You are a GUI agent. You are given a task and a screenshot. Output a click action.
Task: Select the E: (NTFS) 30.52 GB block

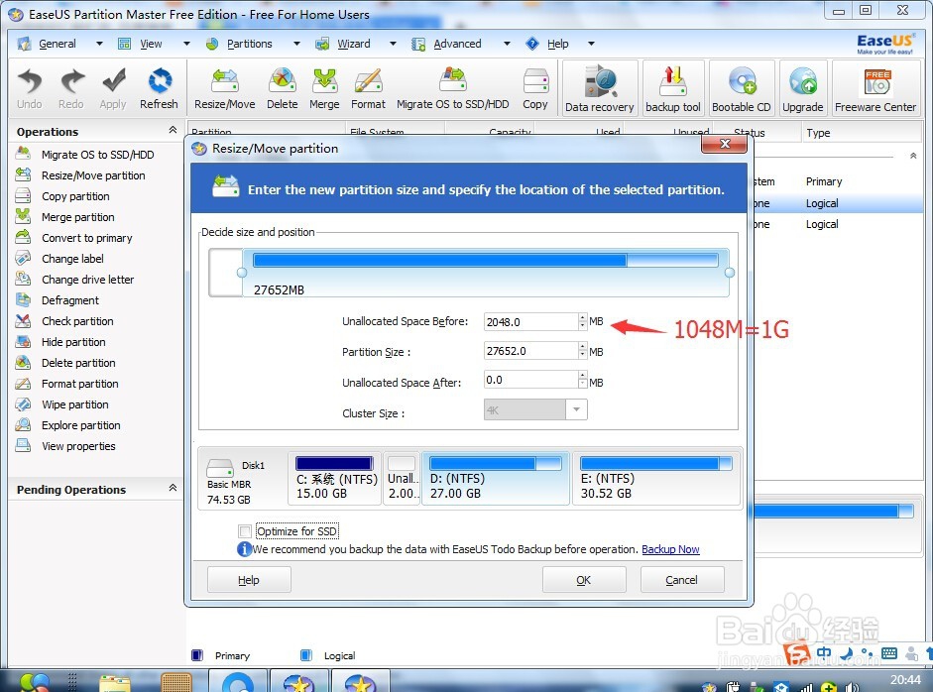[655, 479]
